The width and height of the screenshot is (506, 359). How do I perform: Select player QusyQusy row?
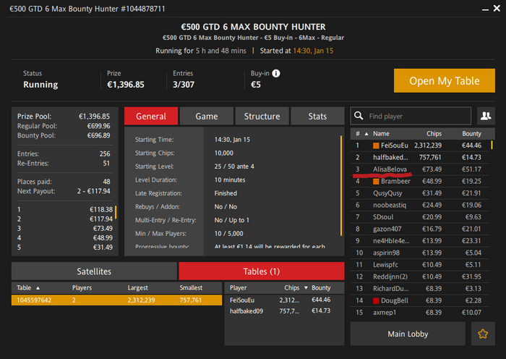click(x=420, y=193)
